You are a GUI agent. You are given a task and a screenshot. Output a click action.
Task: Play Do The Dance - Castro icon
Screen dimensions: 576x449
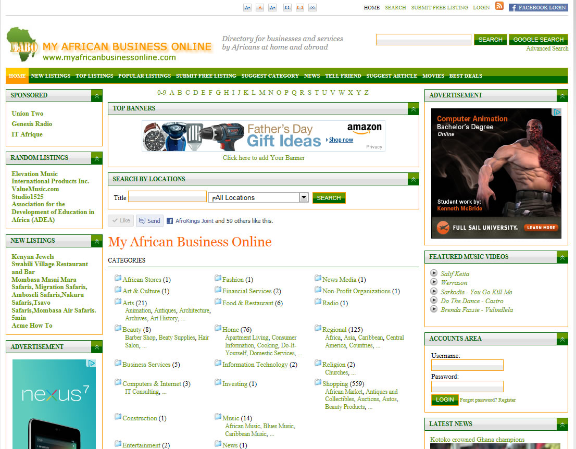[434, 300]
